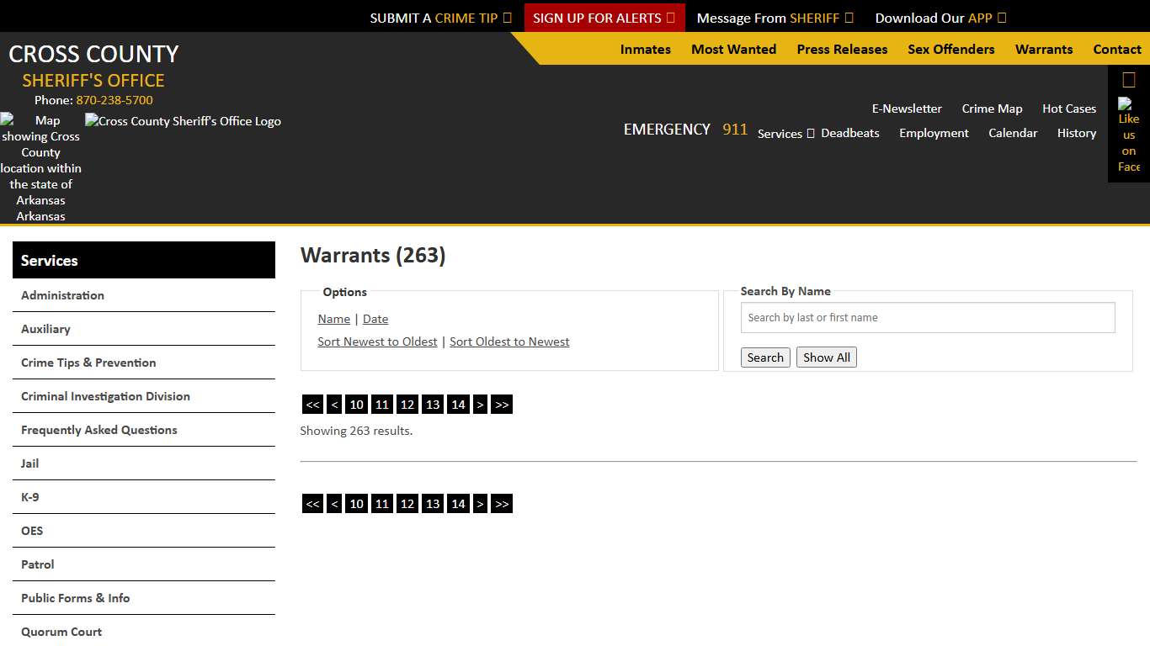Select page 12 of the warrant results
The height and width of the screenshot is (646, 1150).
point(407,404)
